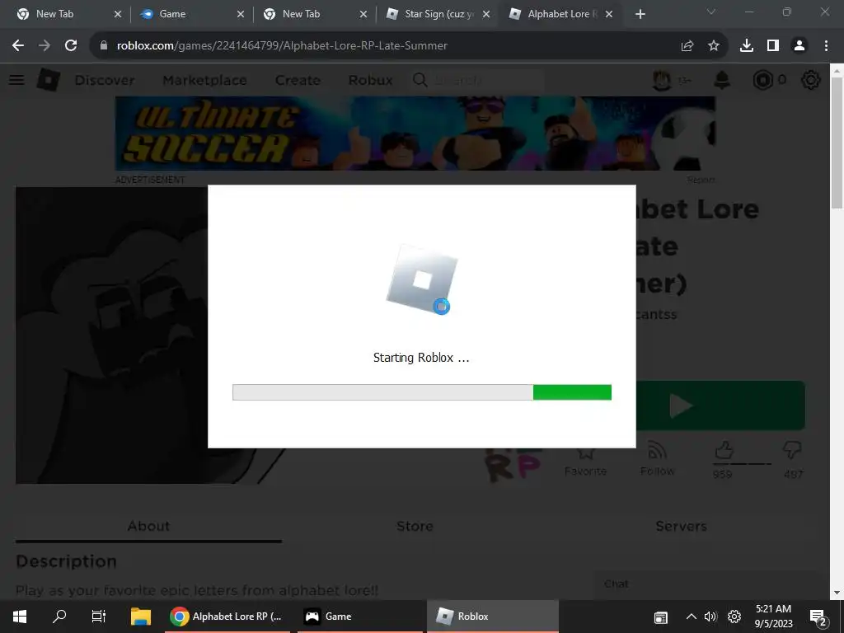The height and width of the screenshot is (633, 844).
Task: Click the green Play button
Action: coord(720,406)
